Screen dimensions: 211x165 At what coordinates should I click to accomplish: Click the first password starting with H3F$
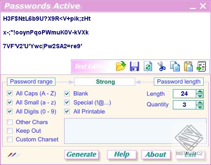(x=47, y=19)
